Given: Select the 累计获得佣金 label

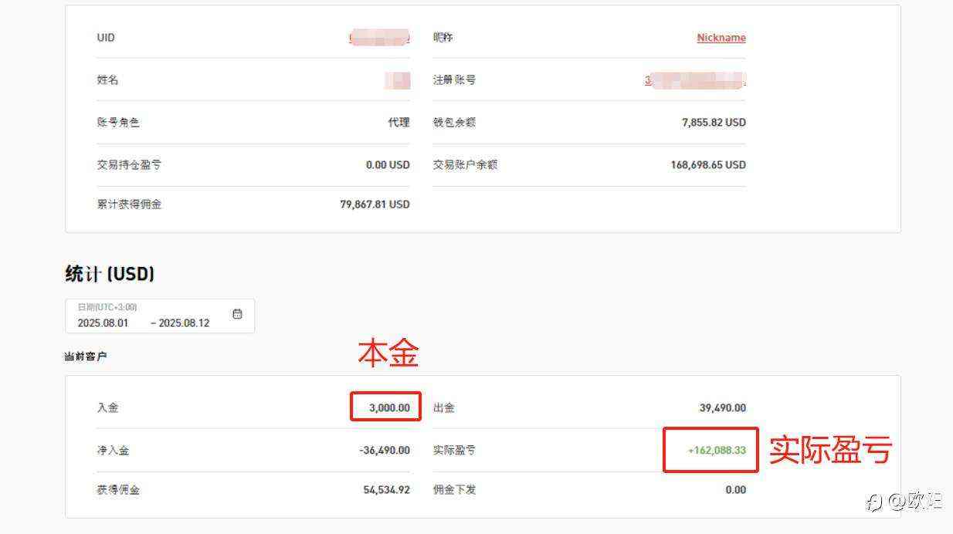Looking at the screenshot, I should [129, 204].
